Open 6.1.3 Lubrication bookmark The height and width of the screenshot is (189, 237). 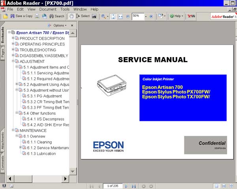[x=41, y=154]
